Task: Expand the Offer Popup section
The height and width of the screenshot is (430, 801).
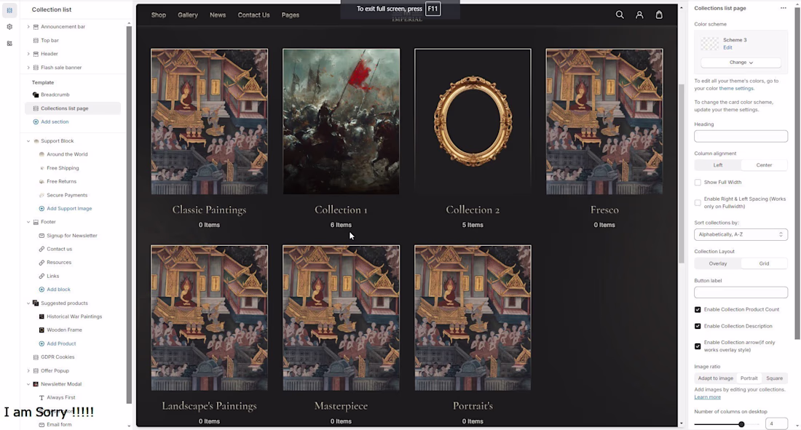Action: 28,371
